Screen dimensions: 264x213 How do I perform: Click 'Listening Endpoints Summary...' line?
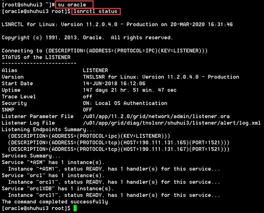(48, 129)
